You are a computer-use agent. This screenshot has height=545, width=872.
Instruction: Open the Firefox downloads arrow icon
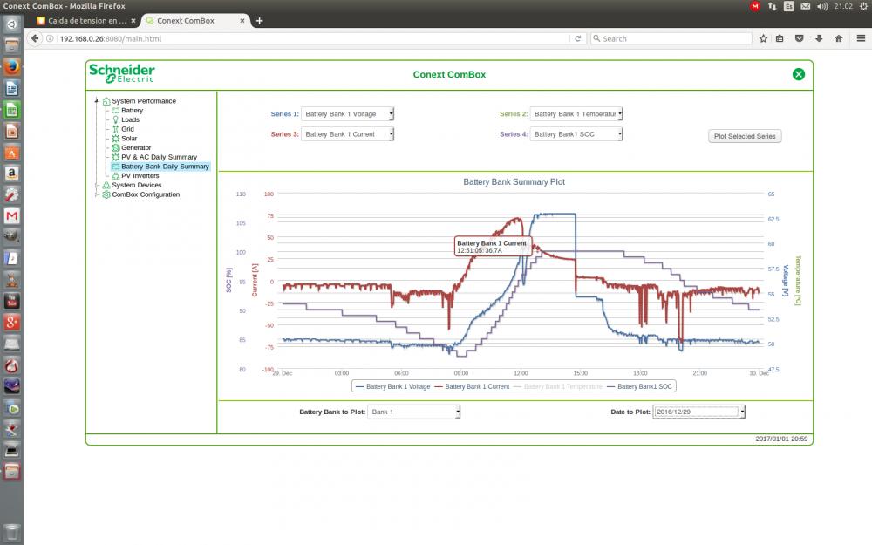(x=819, y=38)
